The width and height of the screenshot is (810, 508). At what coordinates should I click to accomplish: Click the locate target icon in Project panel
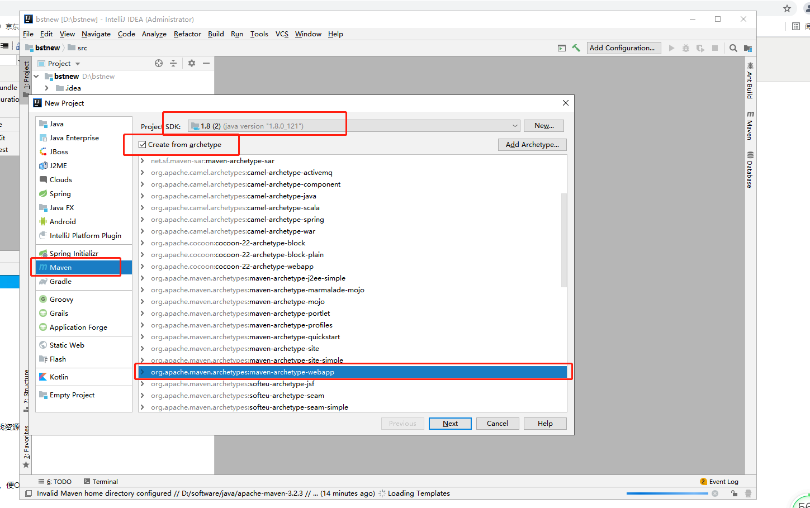[159, 63]
